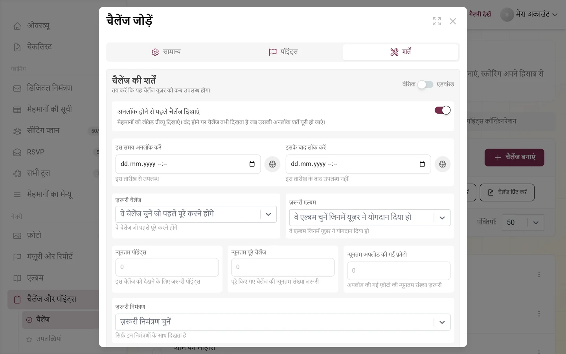566x354 pixels.
Task: Click globe timezone icon beside लॉक date field
Action: (x=443, y=164)
